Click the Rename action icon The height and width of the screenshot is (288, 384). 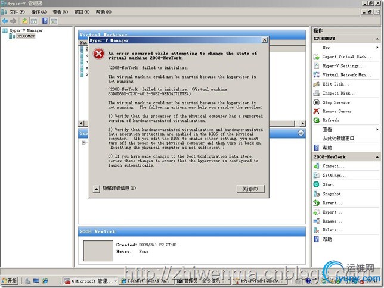pos(317,221)
